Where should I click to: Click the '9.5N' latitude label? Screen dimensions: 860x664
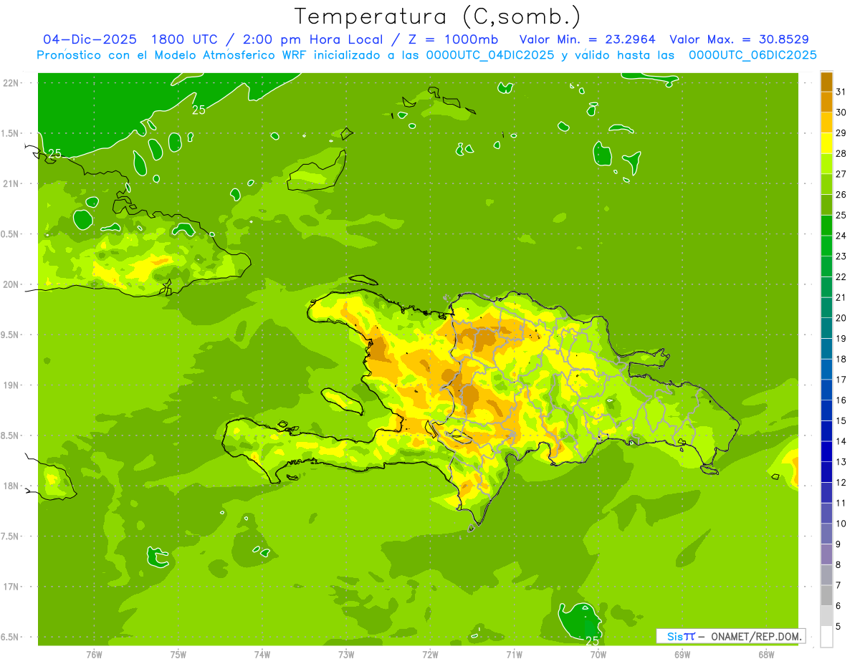coord(10,335)
